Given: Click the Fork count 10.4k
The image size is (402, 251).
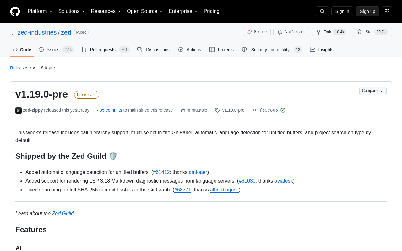Looking at the screenshot, I should click(x=340, y=32).
